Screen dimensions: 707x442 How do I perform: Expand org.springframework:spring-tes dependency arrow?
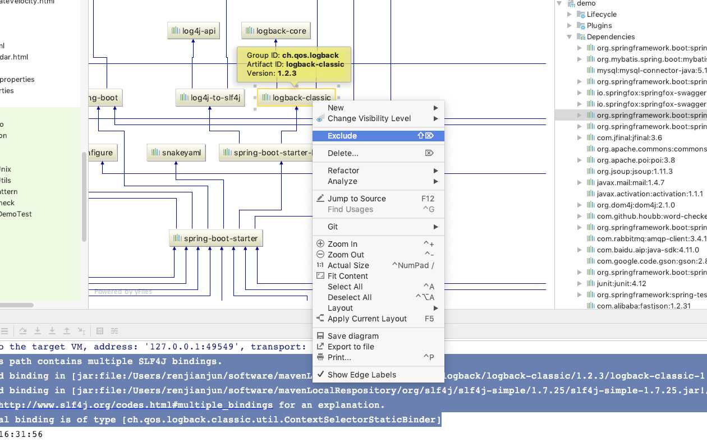(x=580, y=295)
